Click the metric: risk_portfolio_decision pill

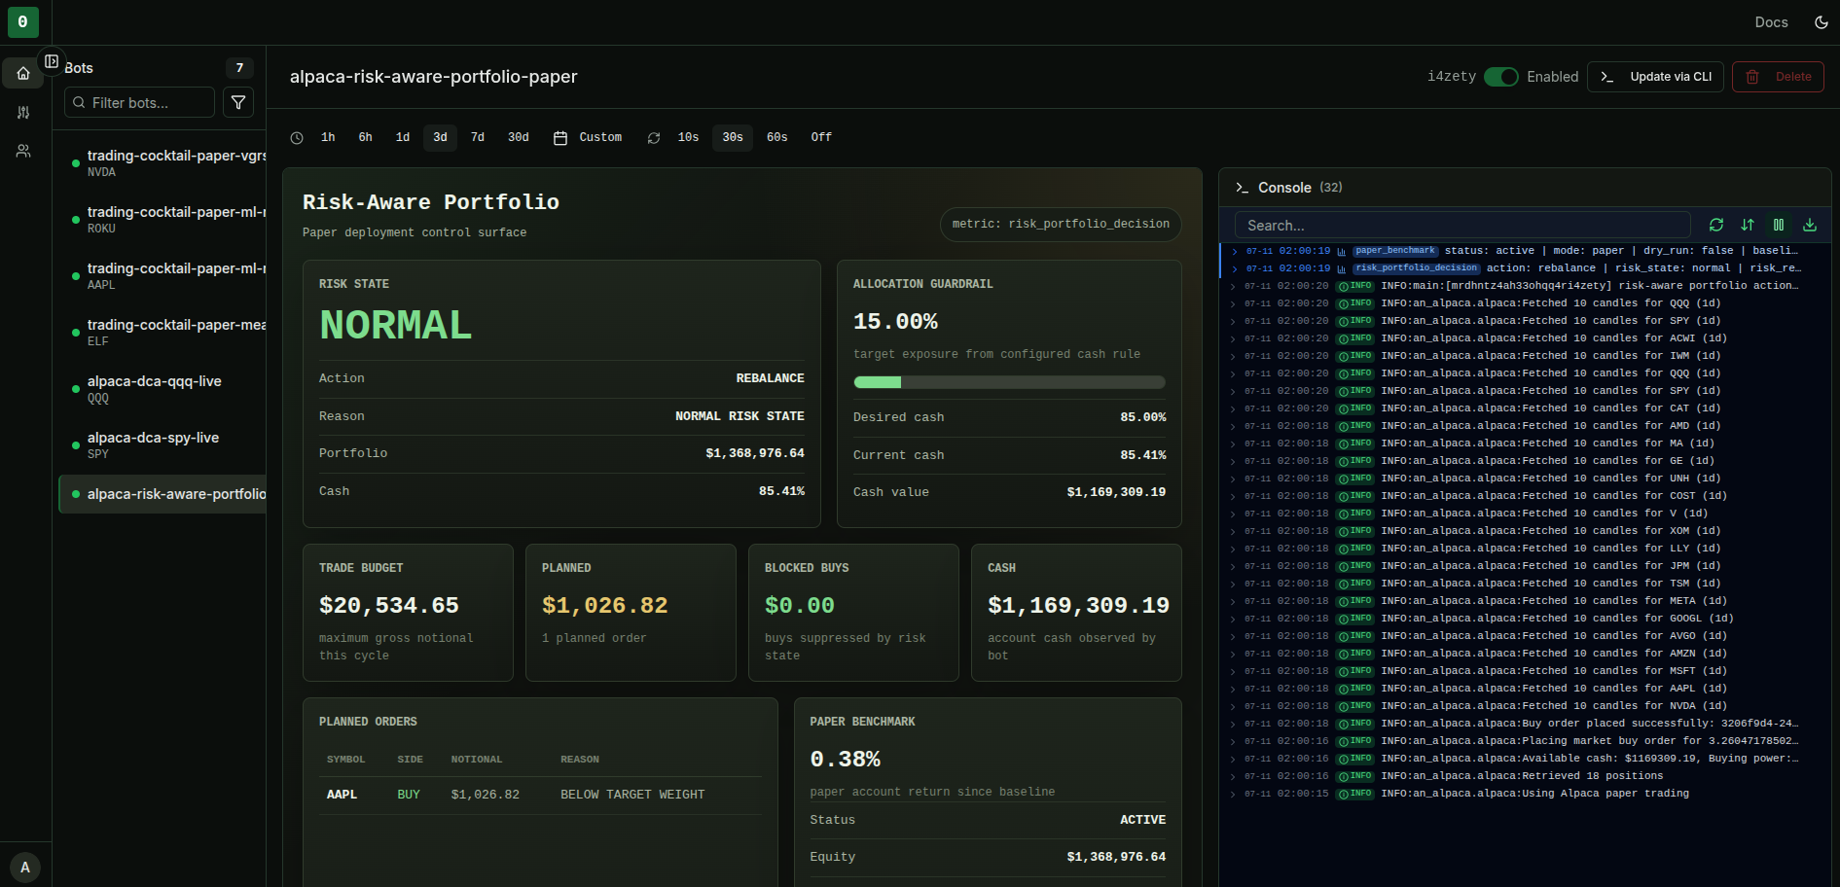(x=1061, y=224)
